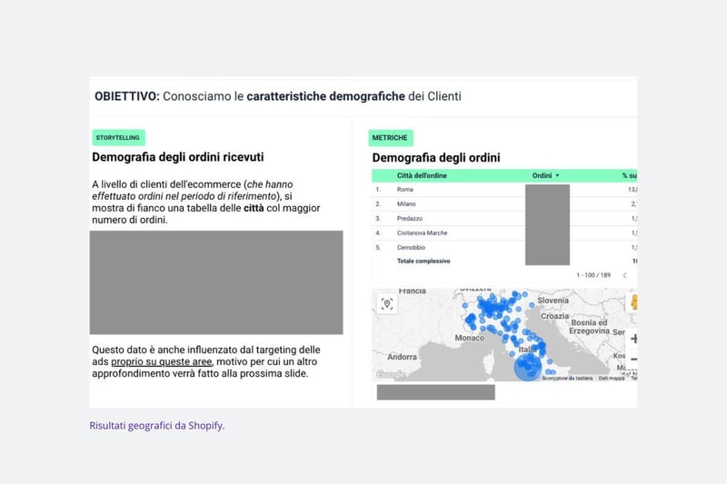
Task: Click the Cernobbio row in the table
Action: click(x=504, y=247)
